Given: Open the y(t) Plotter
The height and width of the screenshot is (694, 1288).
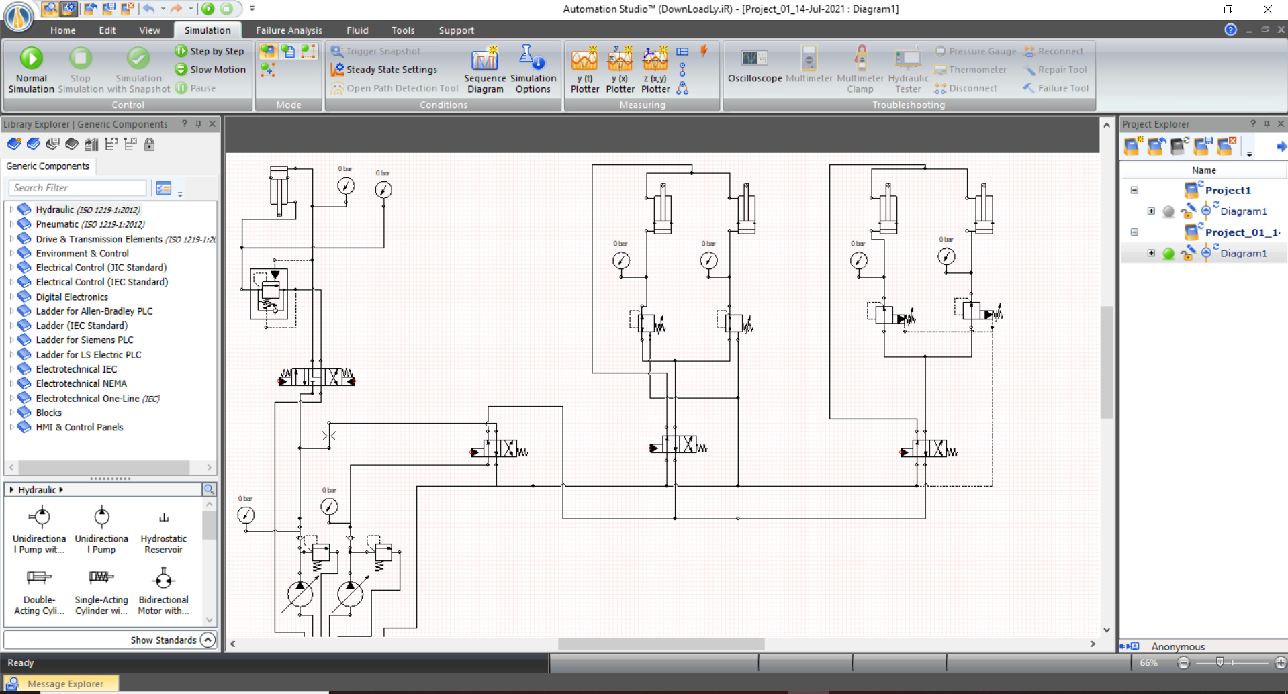Looking at the screenshot, I should (x=584, y=67).
